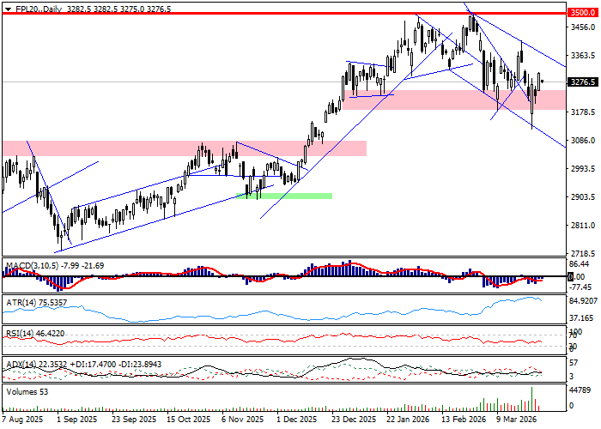Click the Volumes indicator label

[x=22, y=392]
